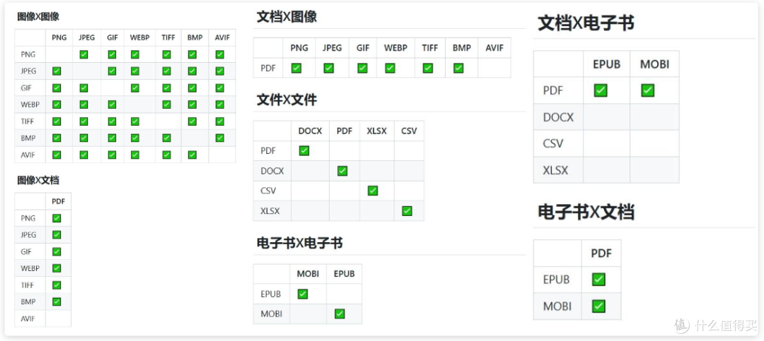This screenshot has height=341, width=764.
Task: Click the 文档X图像 heading
Action: pyautogui.click(x=286, y=17)
